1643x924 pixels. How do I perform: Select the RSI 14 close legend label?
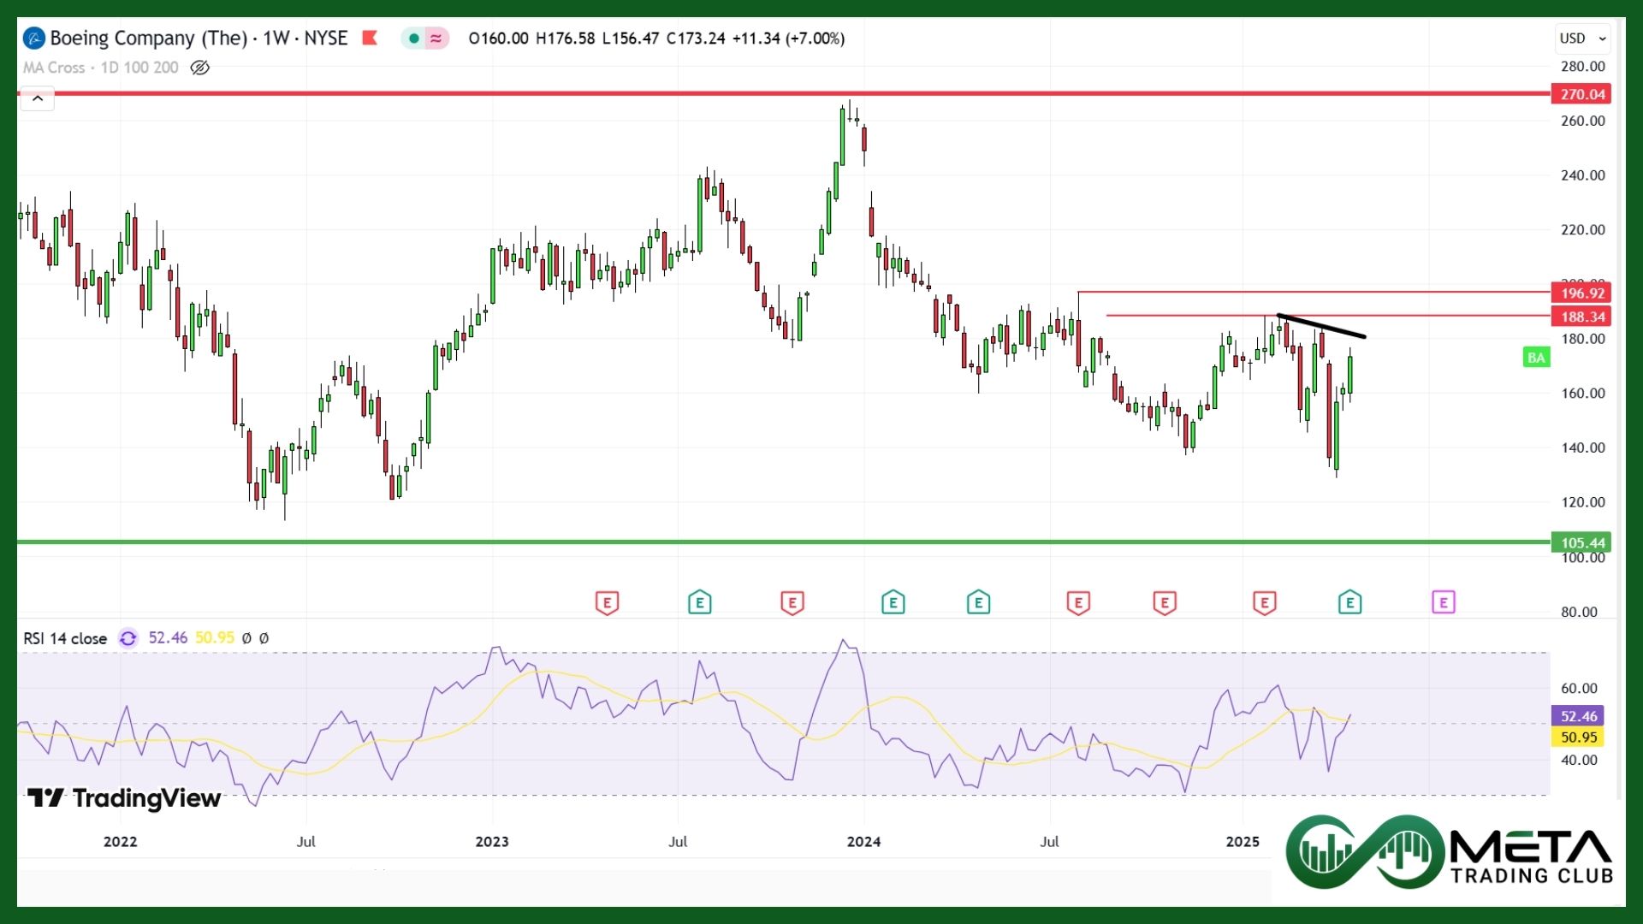point(65,638)
